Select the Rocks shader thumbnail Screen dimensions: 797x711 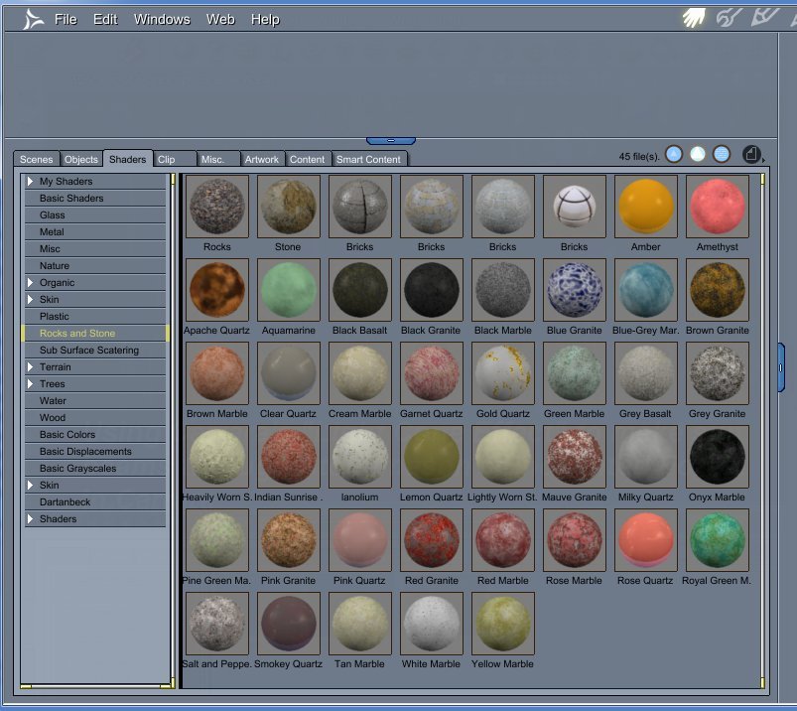tap(217, 207)
